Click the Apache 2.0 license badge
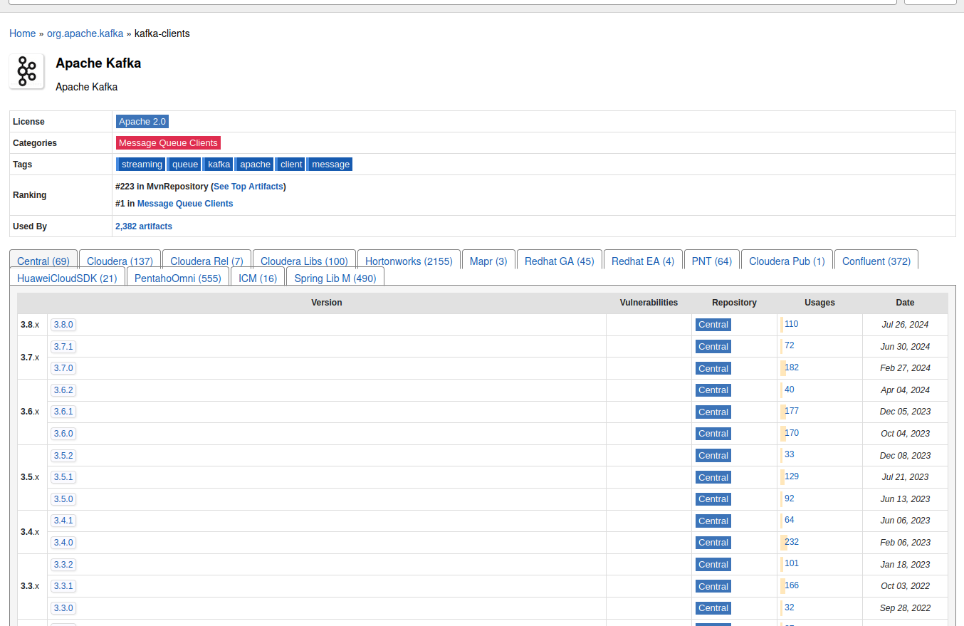This screenshot has width=964, height=626. (142, 122)
